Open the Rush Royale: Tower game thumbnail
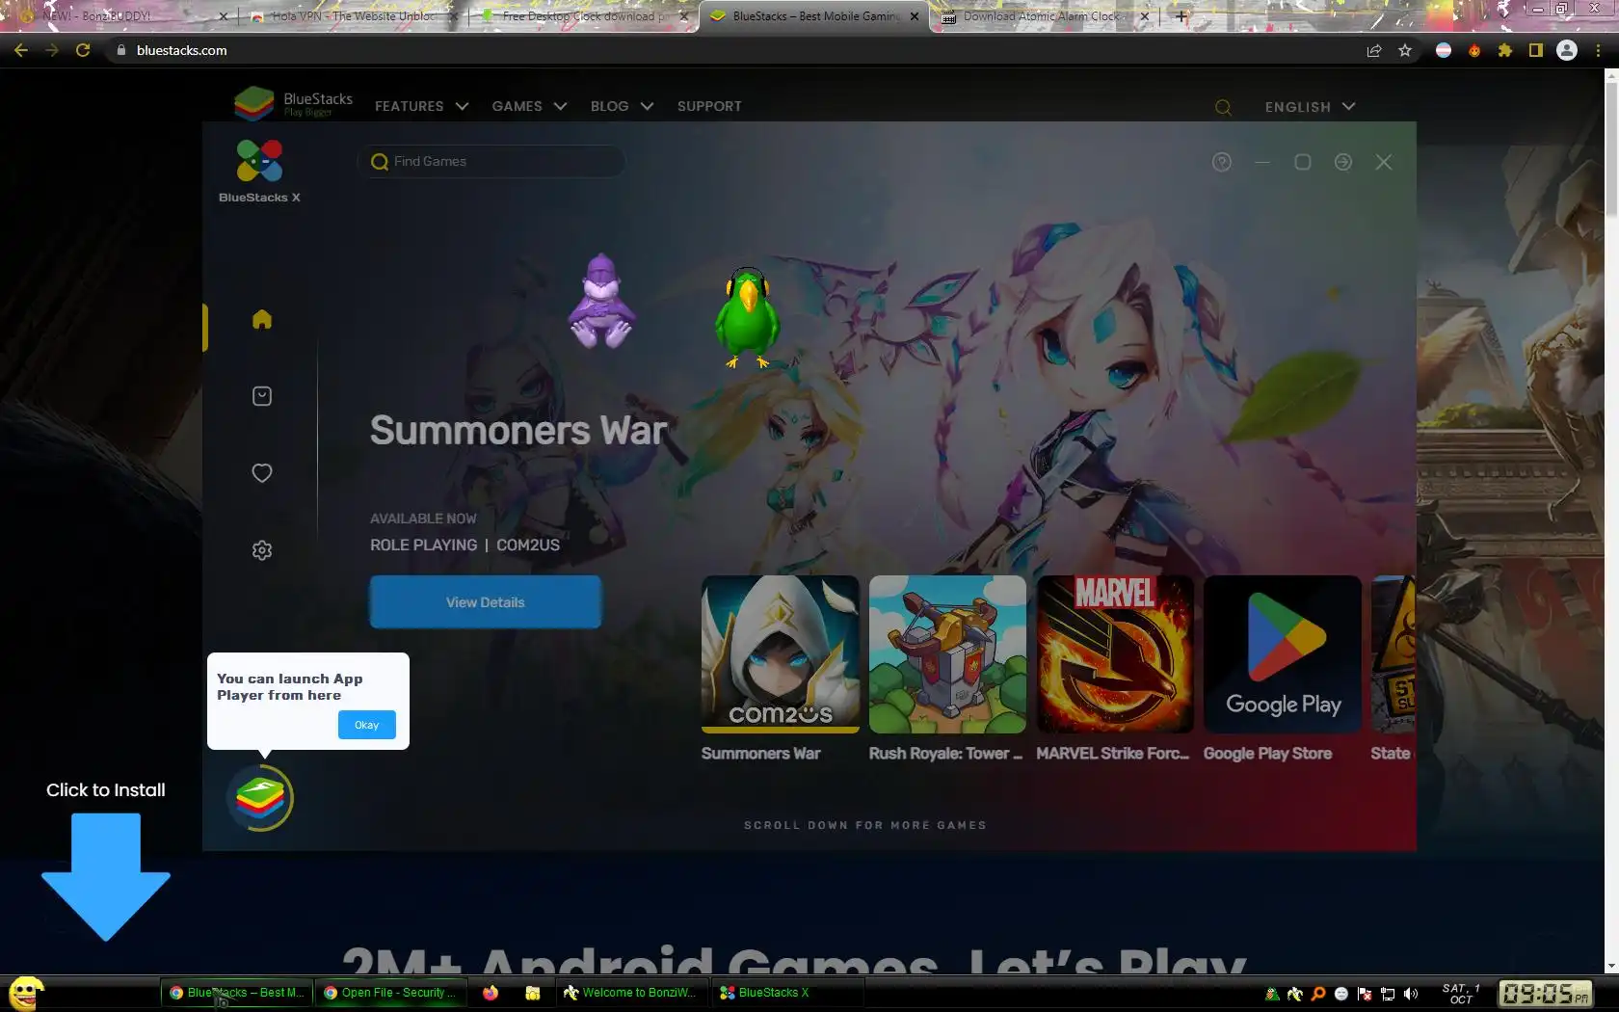 pos(947,654)
